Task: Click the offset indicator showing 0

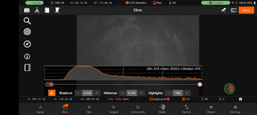Action: click(x=221, y=99)
